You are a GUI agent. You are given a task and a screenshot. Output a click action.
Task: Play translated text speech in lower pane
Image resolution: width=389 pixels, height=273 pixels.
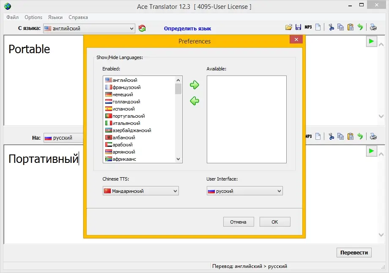(371, 151)
